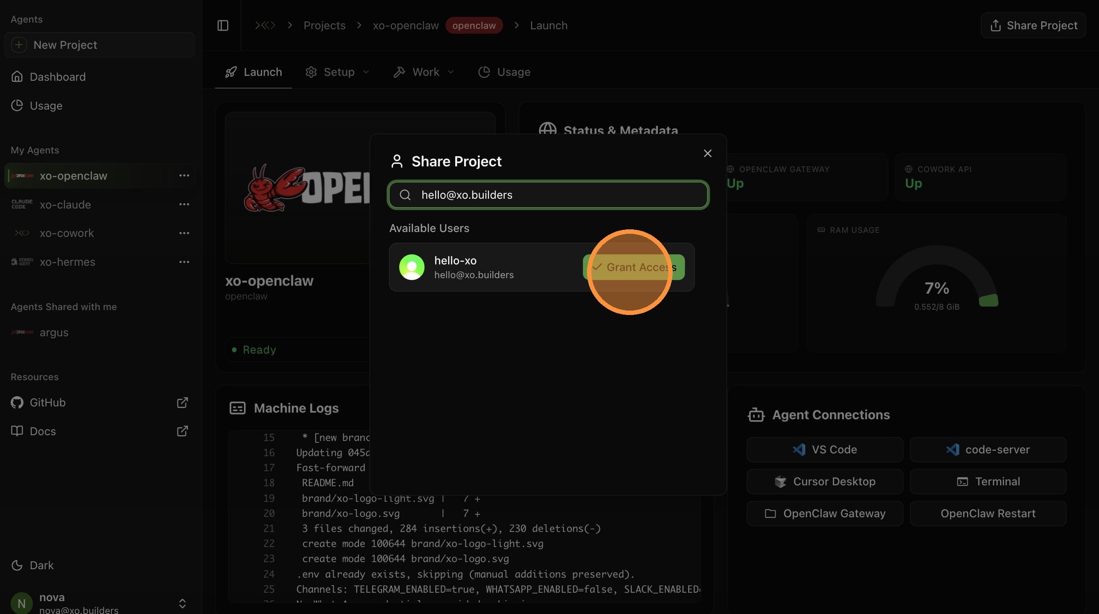Click the xo-hermes agent logo

coord(22,262)
